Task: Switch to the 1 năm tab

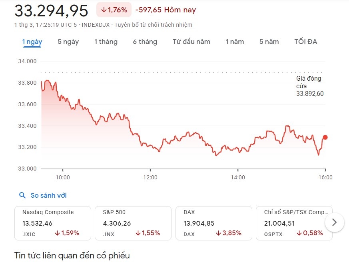Action: click(x=235, y=42)
